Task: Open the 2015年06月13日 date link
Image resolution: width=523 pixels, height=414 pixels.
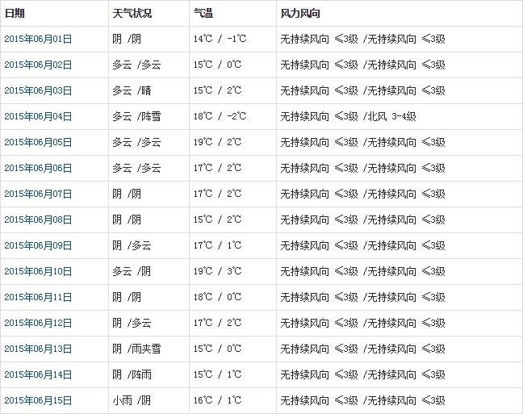Action: tap(38, 349)
